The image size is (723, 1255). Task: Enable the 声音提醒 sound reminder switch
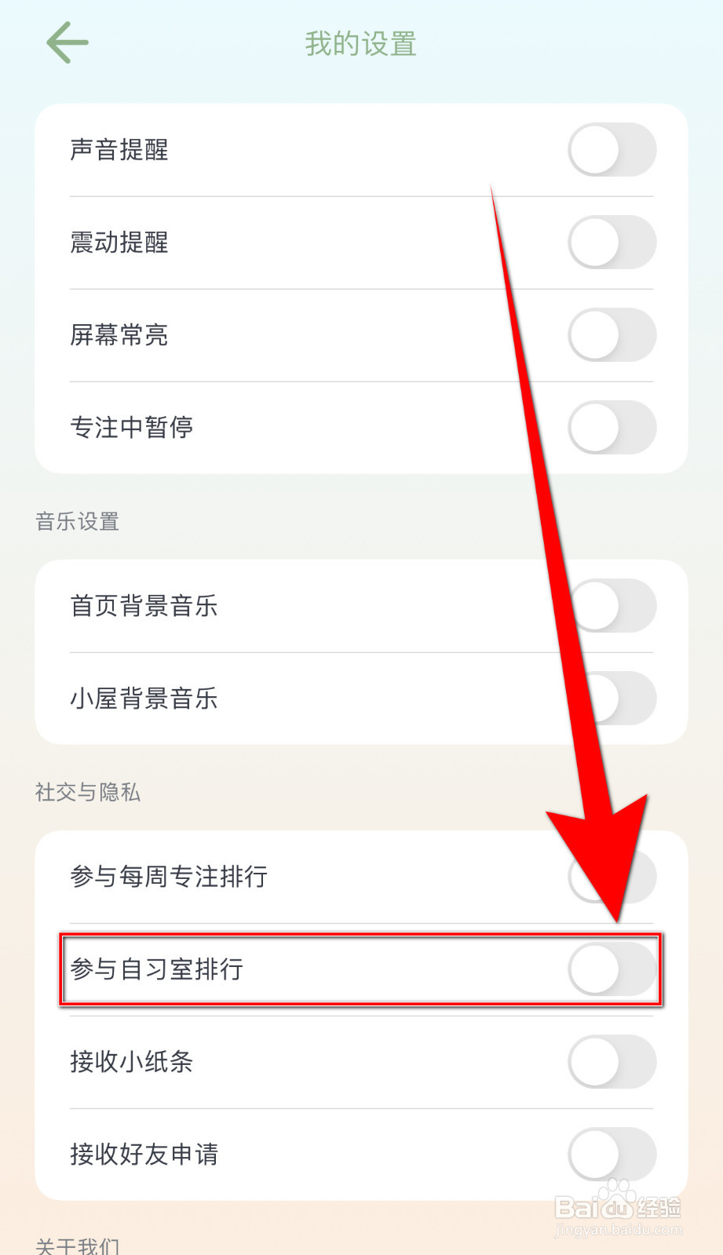point(612,150)
